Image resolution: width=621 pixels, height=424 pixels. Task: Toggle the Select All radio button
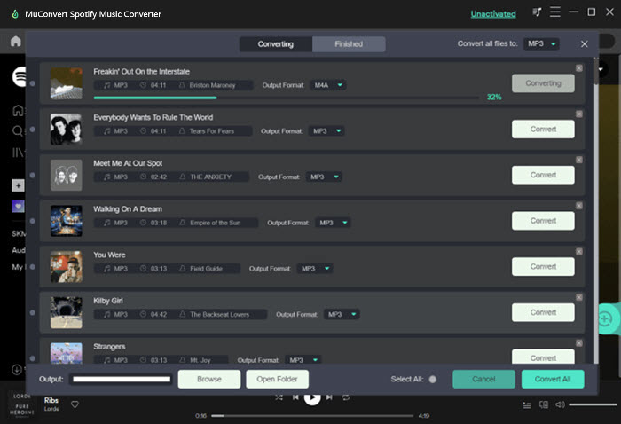432,379
